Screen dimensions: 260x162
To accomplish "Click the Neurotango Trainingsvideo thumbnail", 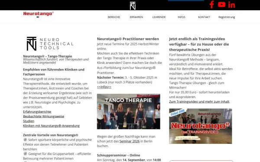I will click(x=201, y=126).
